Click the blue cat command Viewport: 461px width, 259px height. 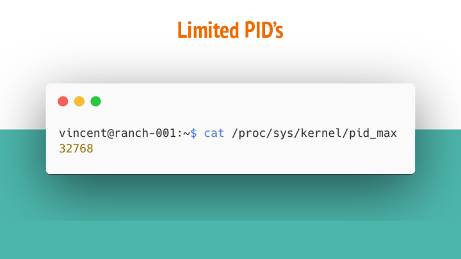[214, 133]
